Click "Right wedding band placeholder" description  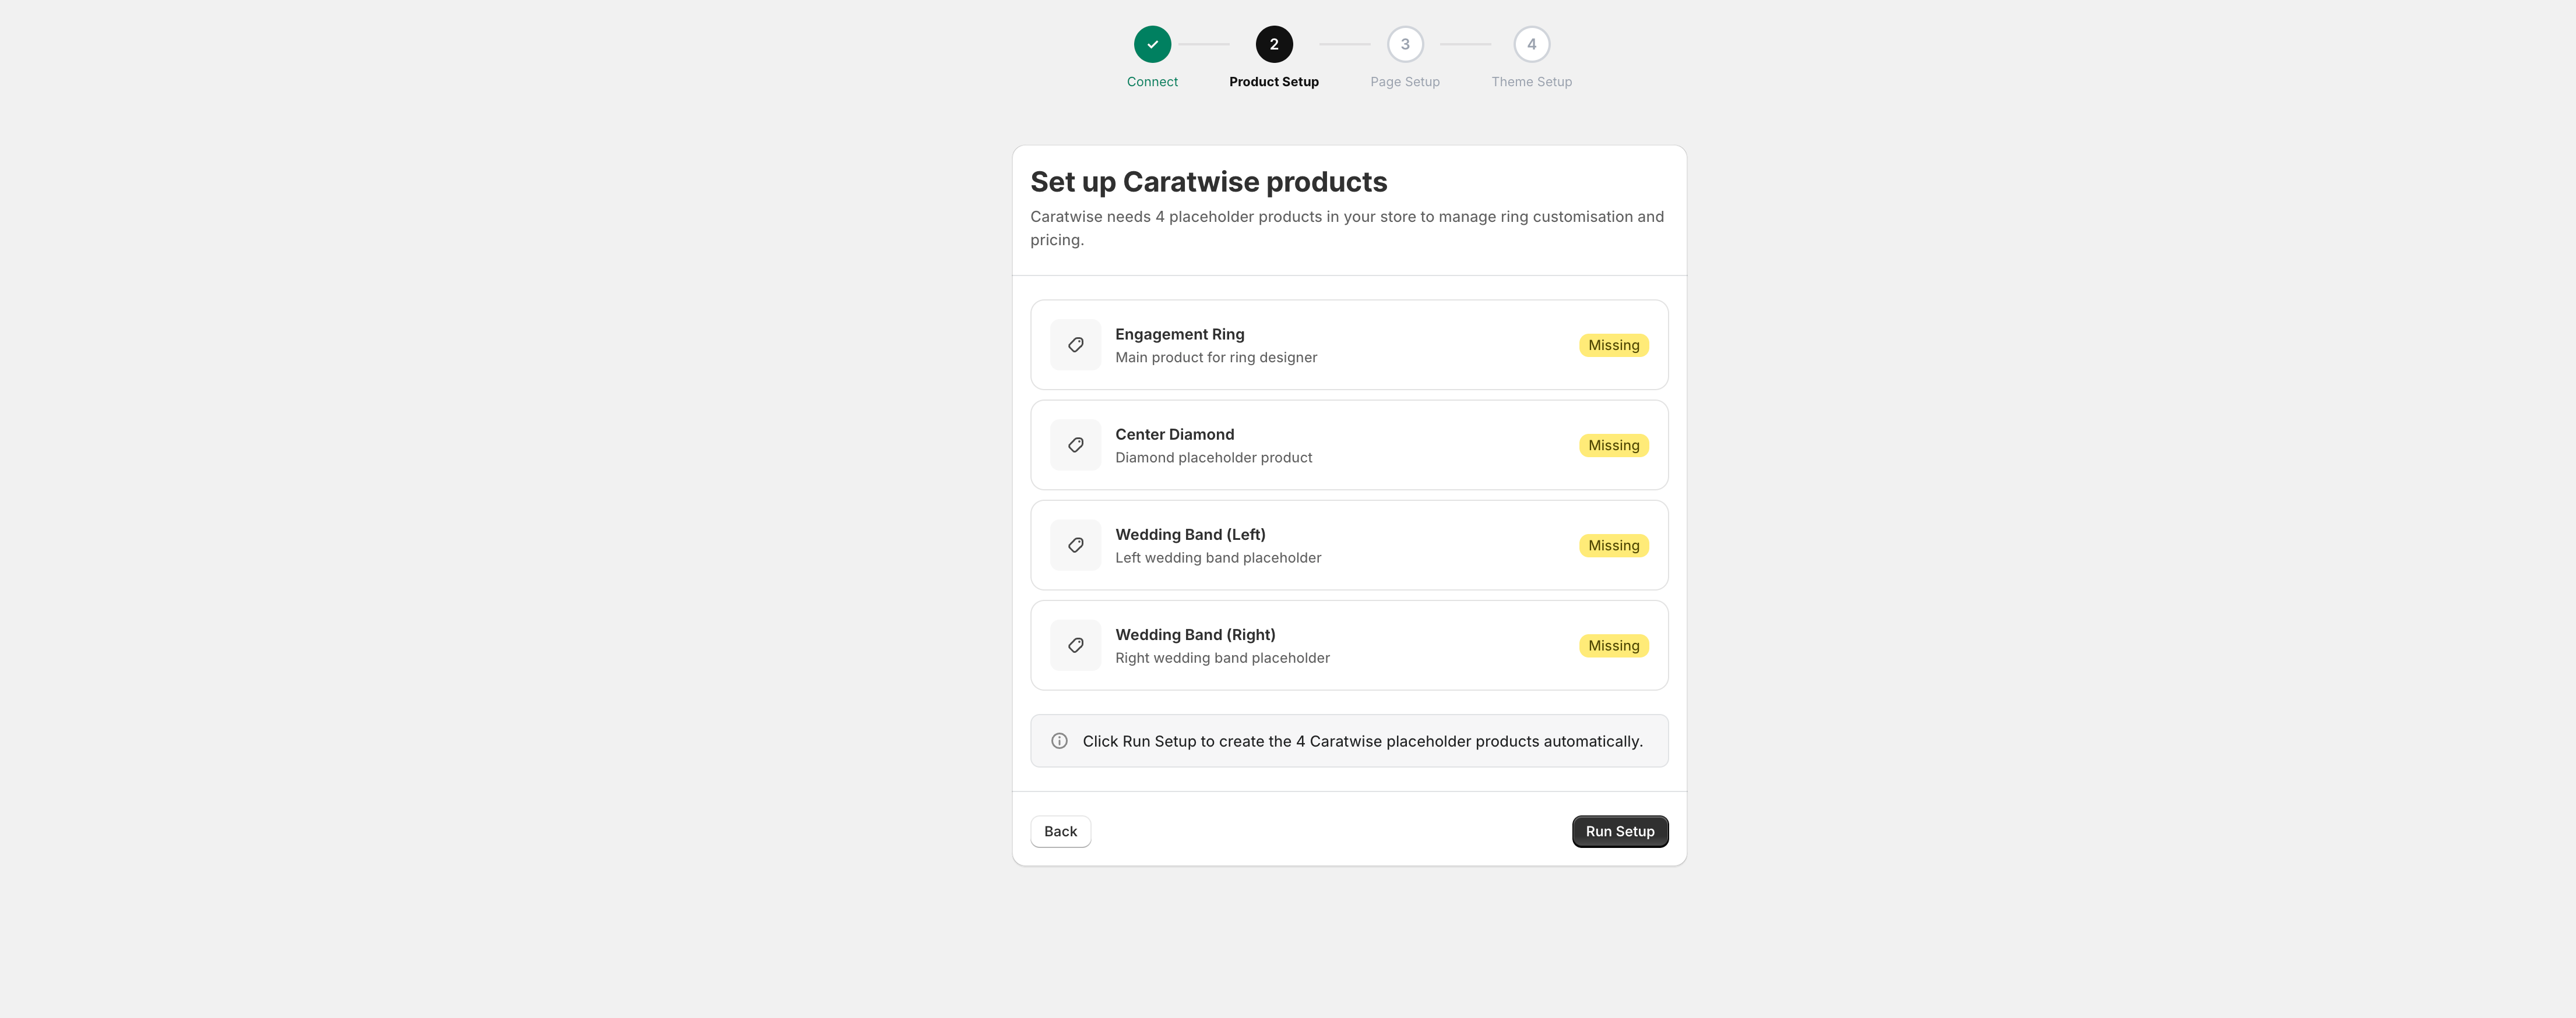pos(1222,658)
